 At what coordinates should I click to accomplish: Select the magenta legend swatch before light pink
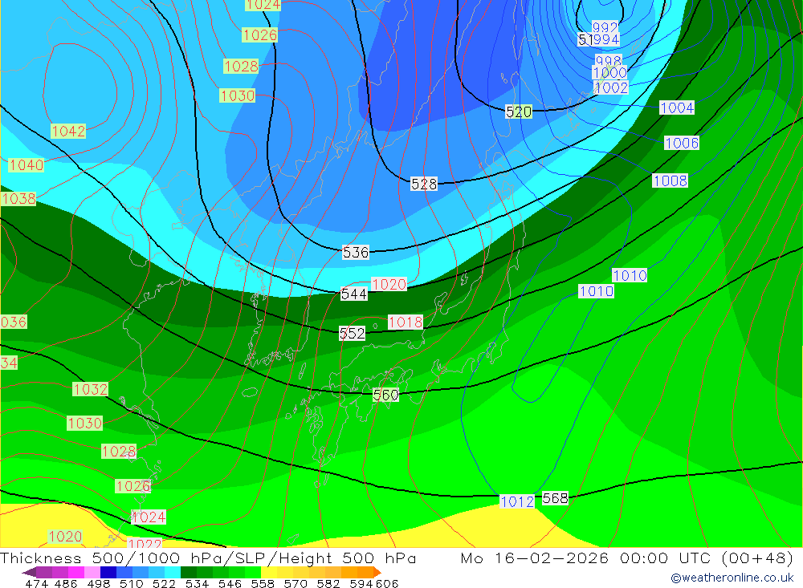[76, 572]
